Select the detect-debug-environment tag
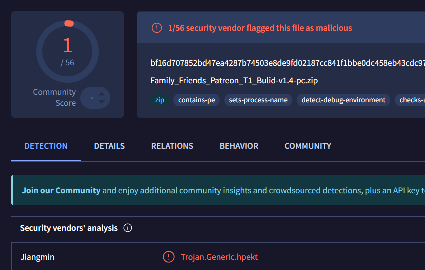Viewport: 425px width, 270px height. [x=344, y=100]
